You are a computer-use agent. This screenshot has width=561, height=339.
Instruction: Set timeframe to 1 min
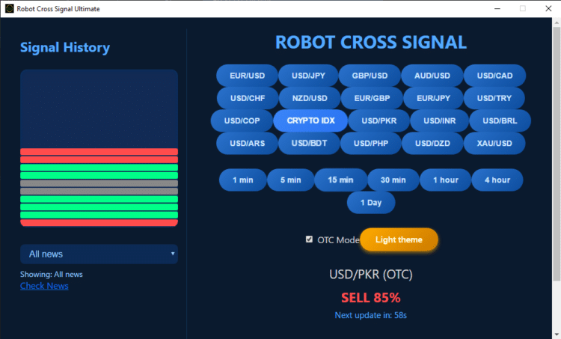243,180
